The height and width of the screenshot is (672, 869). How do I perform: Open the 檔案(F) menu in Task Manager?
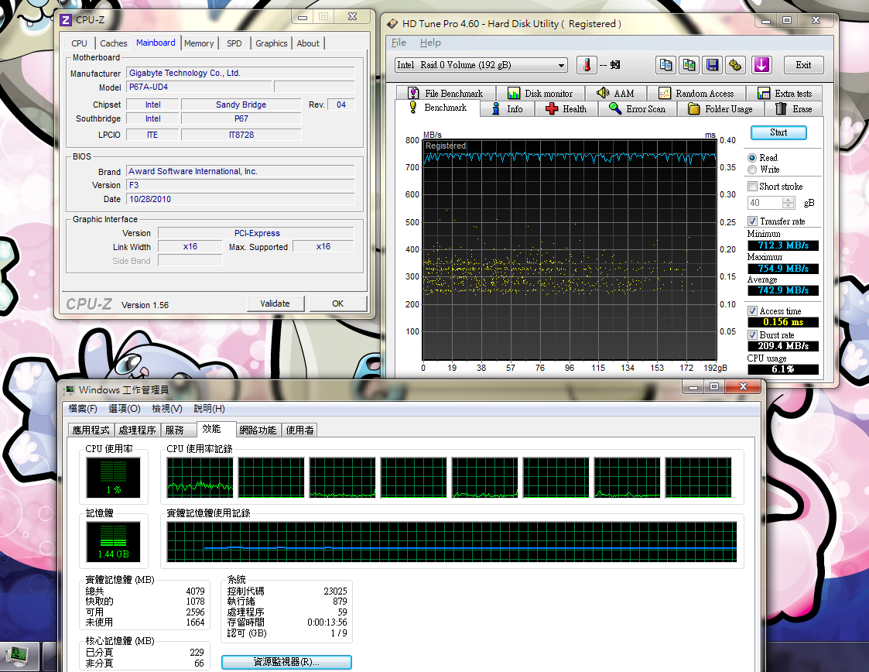tap(83, 409)
